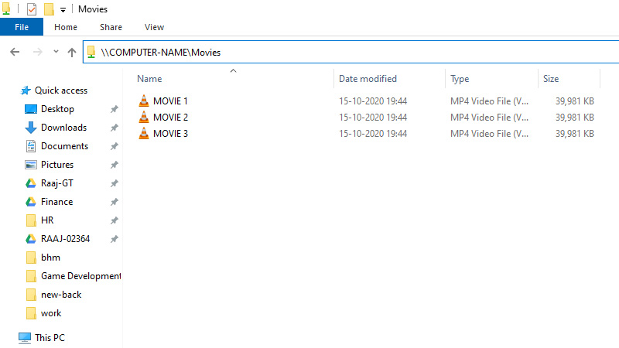Open the Finance Google Drive folder
Image resolution: width=619 pixels, height=348 pixels.
coord(56,202)
